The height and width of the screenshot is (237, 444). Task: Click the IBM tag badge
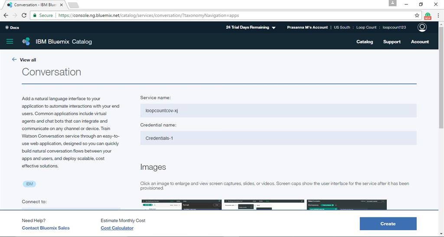(29, 184)
